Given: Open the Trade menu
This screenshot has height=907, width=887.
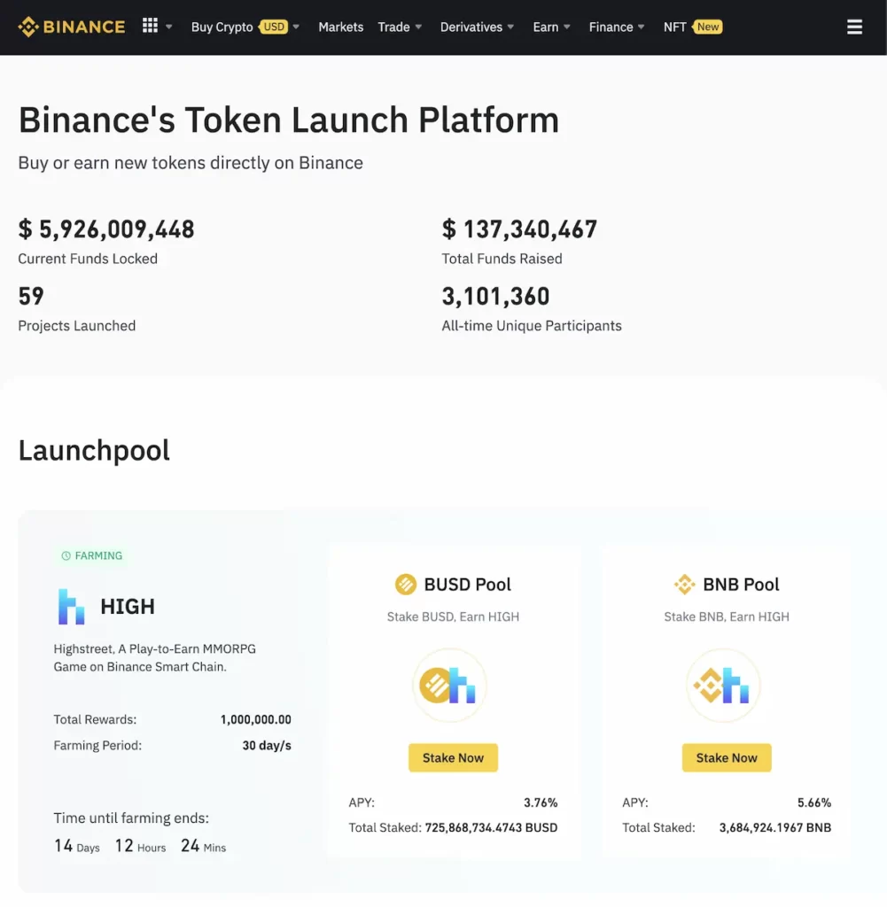Looking at the screenshot, I should 393,27.
